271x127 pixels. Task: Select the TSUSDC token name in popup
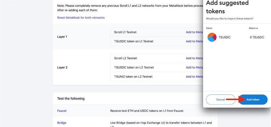pos(224,37)
